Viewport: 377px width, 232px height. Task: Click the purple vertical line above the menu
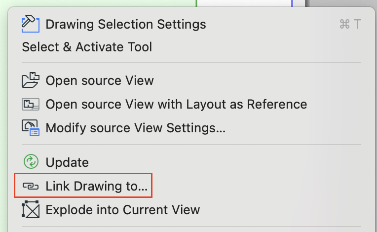click(292, 3)
